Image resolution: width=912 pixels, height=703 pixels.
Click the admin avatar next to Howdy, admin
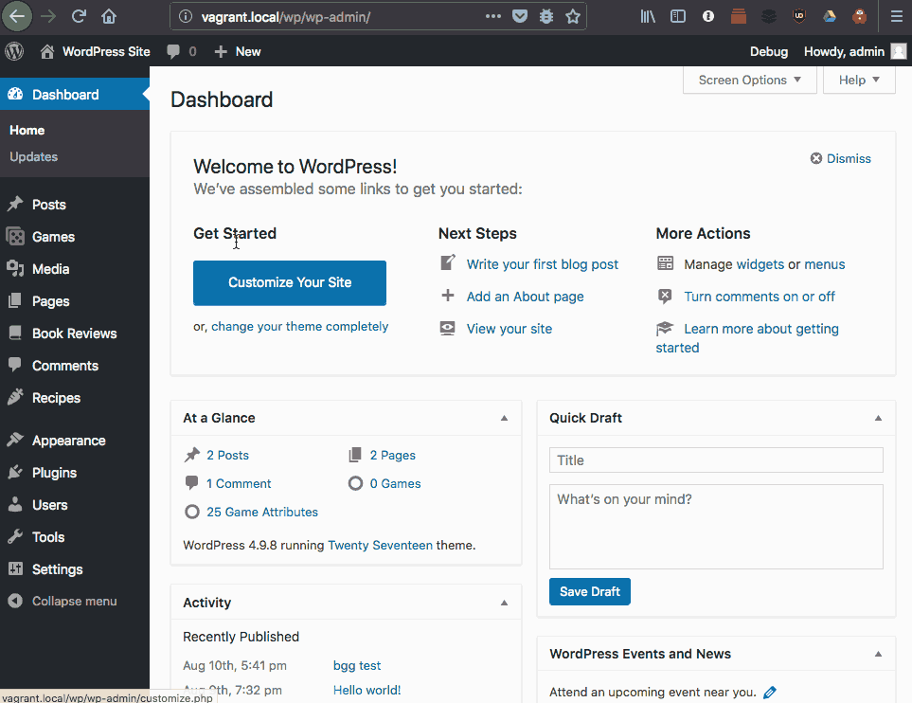(899, 51)
